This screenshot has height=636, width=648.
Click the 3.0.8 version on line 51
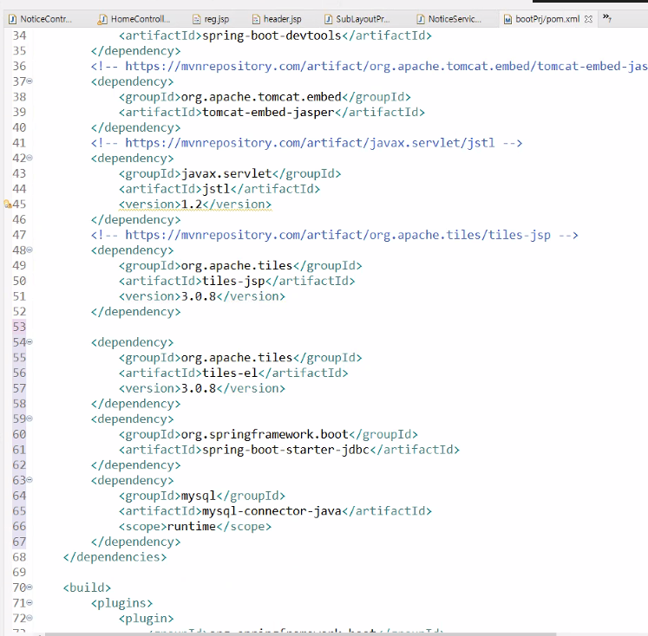tap(199, 296)
